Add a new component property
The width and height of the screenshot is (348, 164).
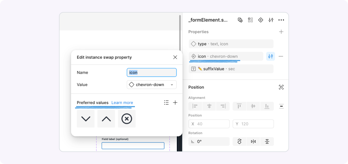281,32
